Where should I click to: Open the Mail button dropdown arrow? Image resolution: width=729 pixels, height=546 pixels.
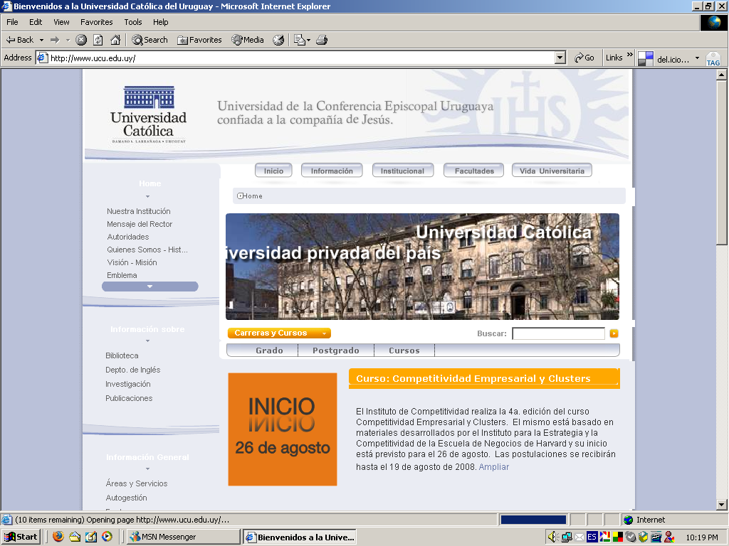(308, 41)
